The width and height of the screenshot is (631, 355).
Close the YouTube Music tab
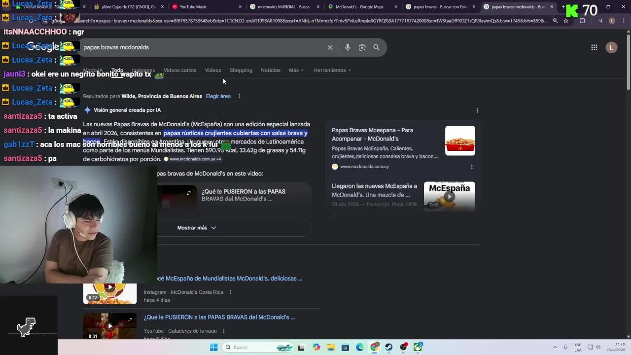[x=240, y=7]
